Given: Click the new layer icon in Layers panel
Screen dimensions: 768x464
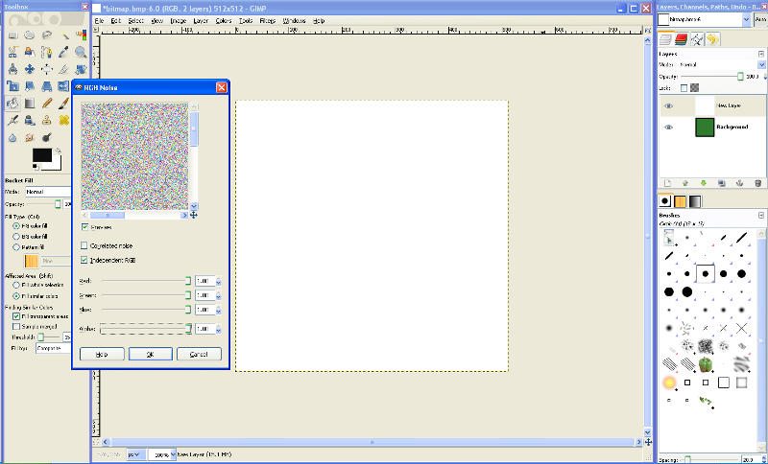Looking at the screenshot, I should point(667,183).
